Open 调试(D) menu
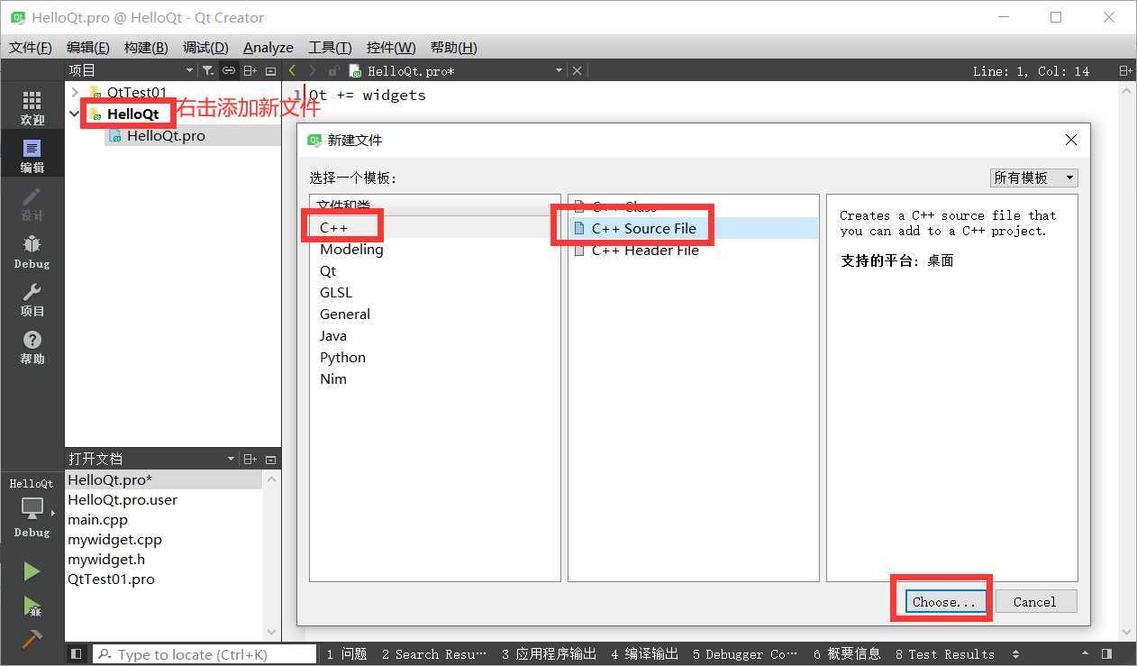 pyautogui.click(x=205, y=47)
